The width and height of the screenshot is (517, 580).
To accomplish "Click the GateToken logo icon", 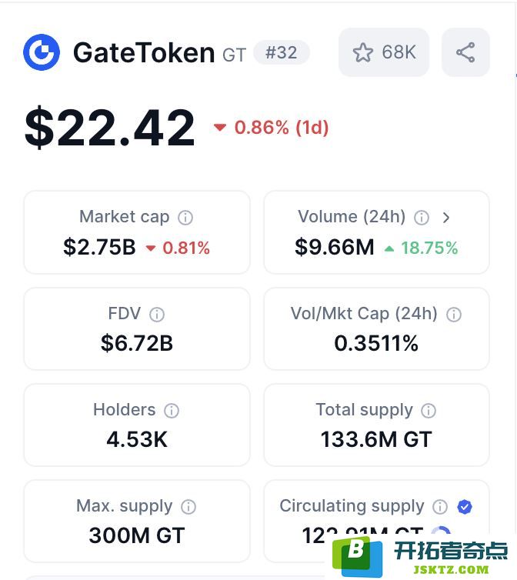I will (42, 52).
